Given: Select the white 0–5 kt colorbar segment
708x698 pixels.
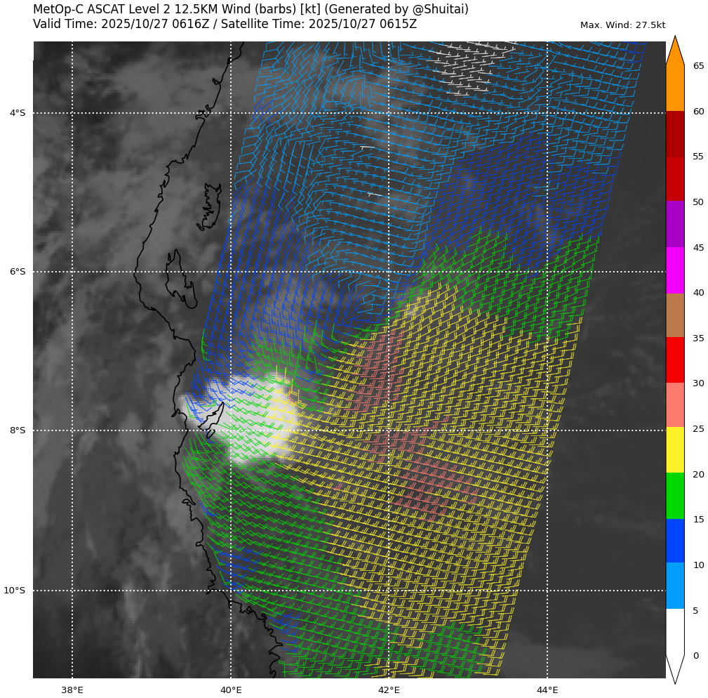Looking at the screenshot, I should point(674,631).
